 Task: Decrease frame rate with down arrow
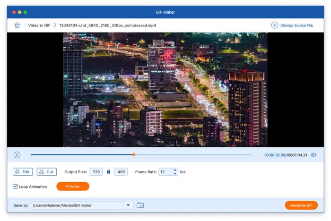(175, 174)
